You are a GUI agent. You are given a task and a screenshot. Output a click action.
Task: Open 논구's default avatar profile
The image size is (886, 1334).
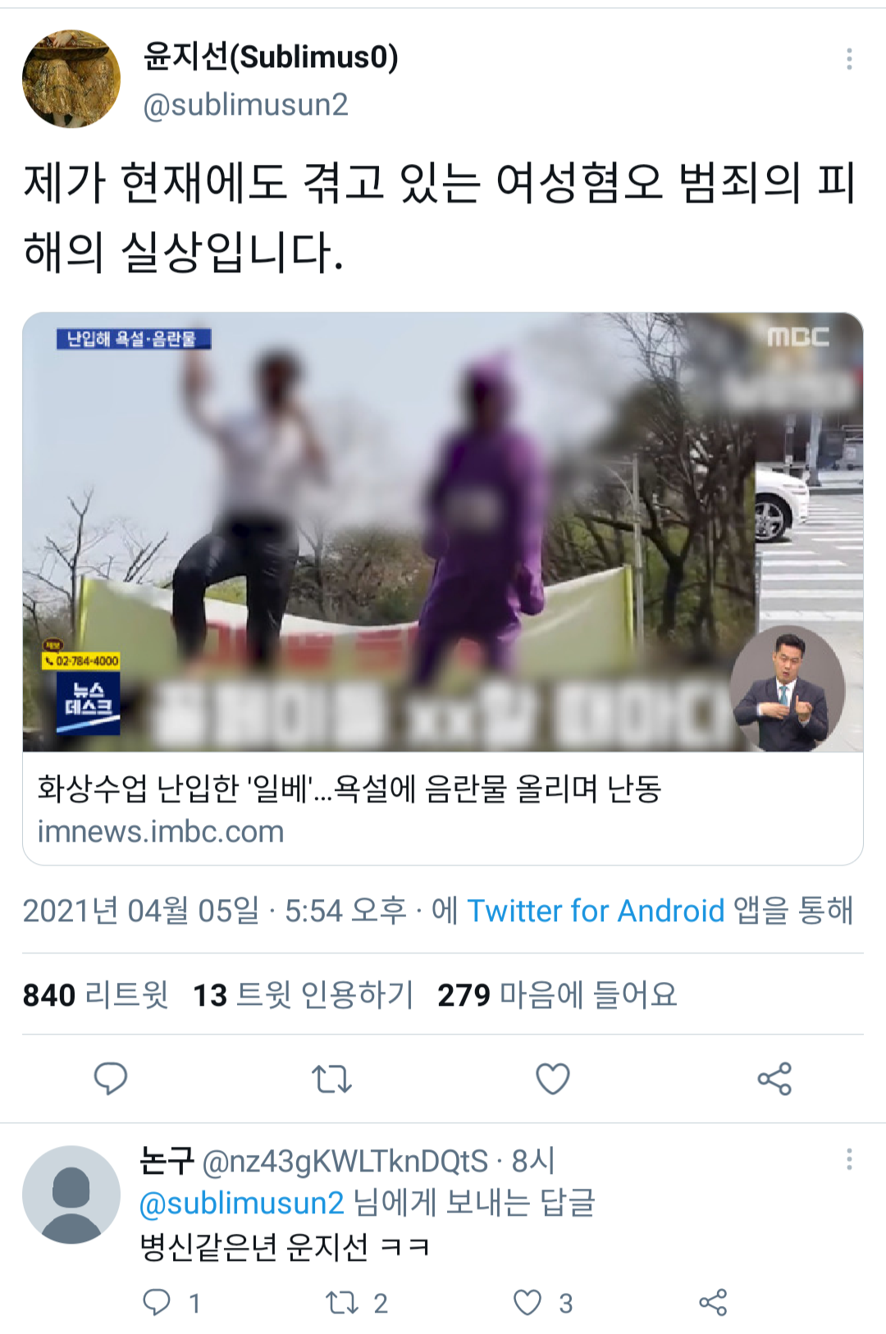tap(71, 1195)
